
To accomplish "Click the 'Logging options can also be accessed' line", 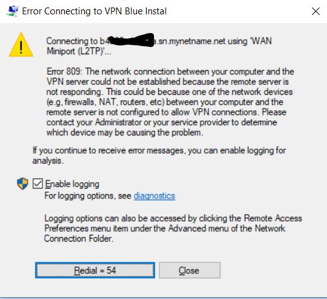I will 173,218.
